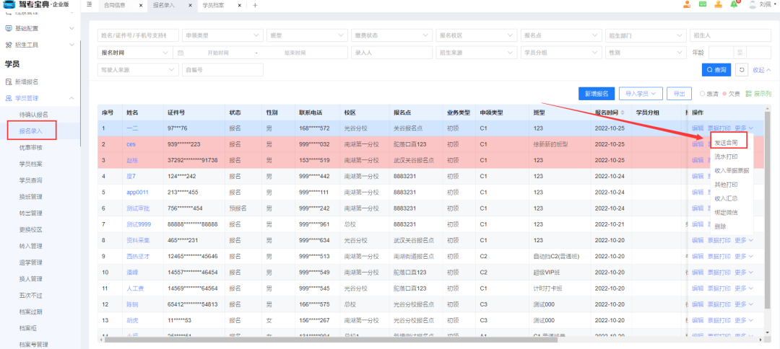This screenshot has width=780, height=349.
Task: Choose 流水打印 from the more menu
Action: [x=726, y=156]
